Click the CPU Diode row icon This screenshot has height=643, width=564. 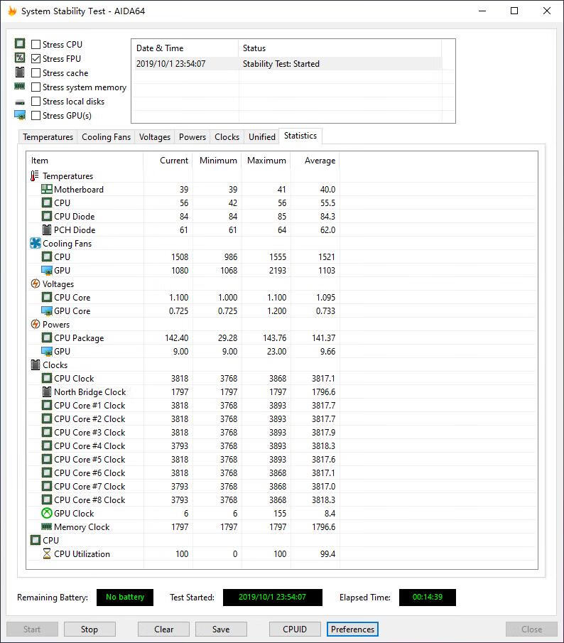pyautogui.click(x=47, y=216)
